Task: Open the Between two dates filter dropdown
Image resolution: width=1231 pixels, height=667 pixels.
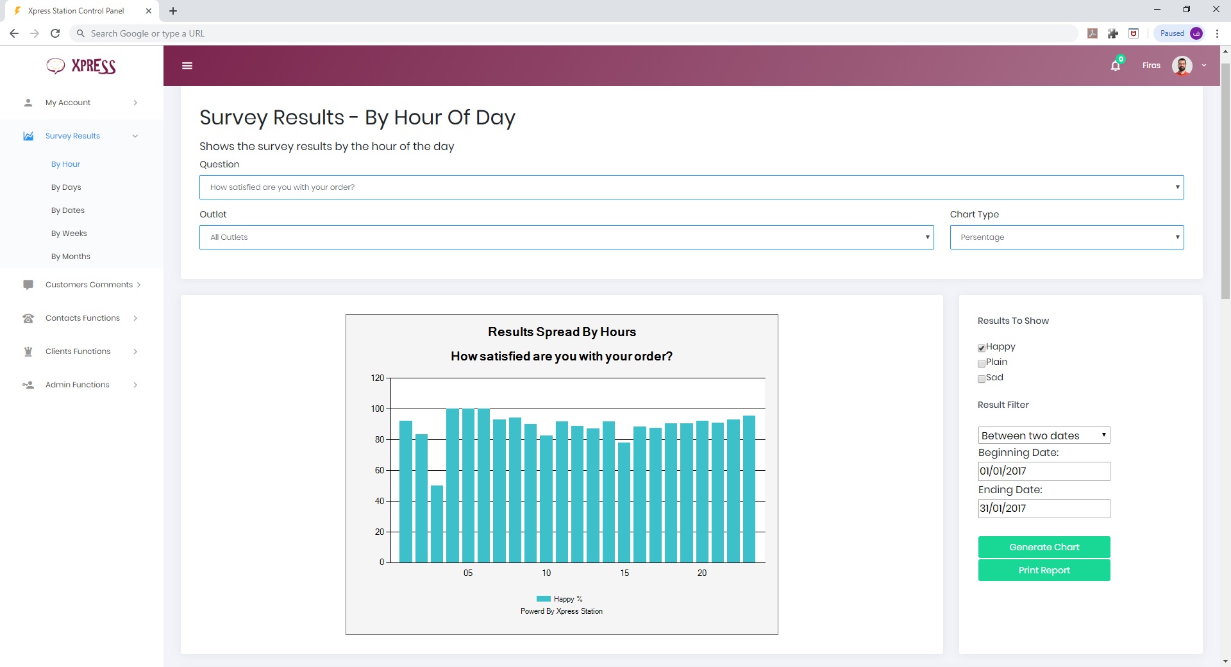Action: tap(1044, 435)
